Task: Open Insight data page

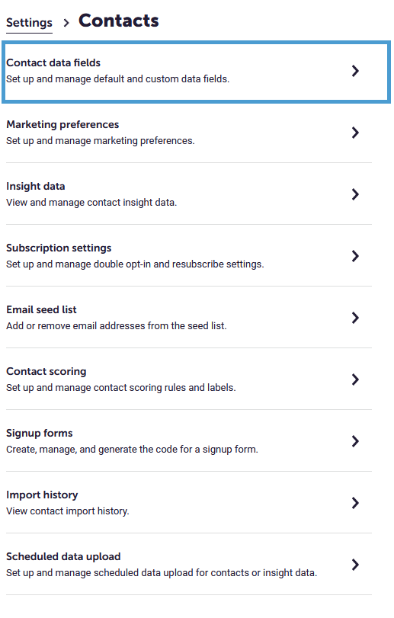Action: (x=189, y=194)
